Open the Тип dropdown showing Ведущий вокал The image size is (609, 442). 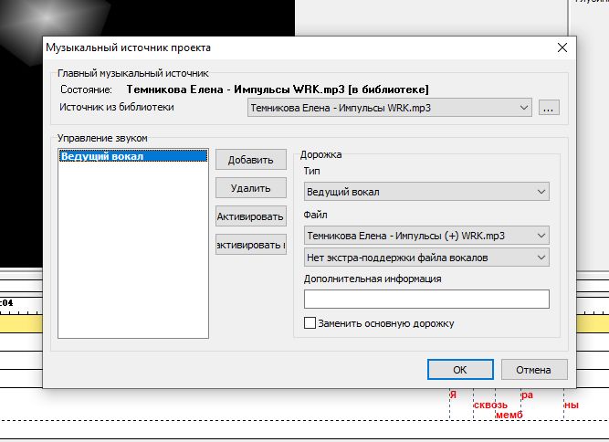point(426,192)
